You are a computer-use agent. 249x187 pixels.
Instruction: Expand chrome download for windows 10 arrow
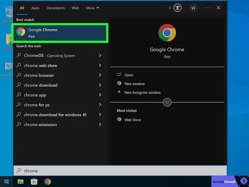100,115
